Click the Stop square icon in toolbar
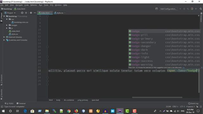Viewport: 203px width, 114px height. pos(196,9)
